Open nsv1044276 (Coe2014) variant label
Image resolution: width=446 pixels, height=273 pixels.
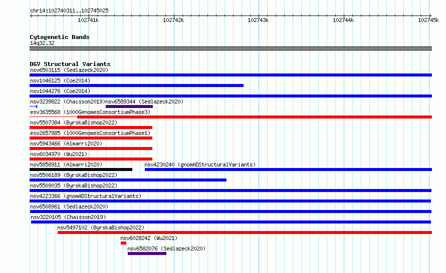click(x=60, y=91)
